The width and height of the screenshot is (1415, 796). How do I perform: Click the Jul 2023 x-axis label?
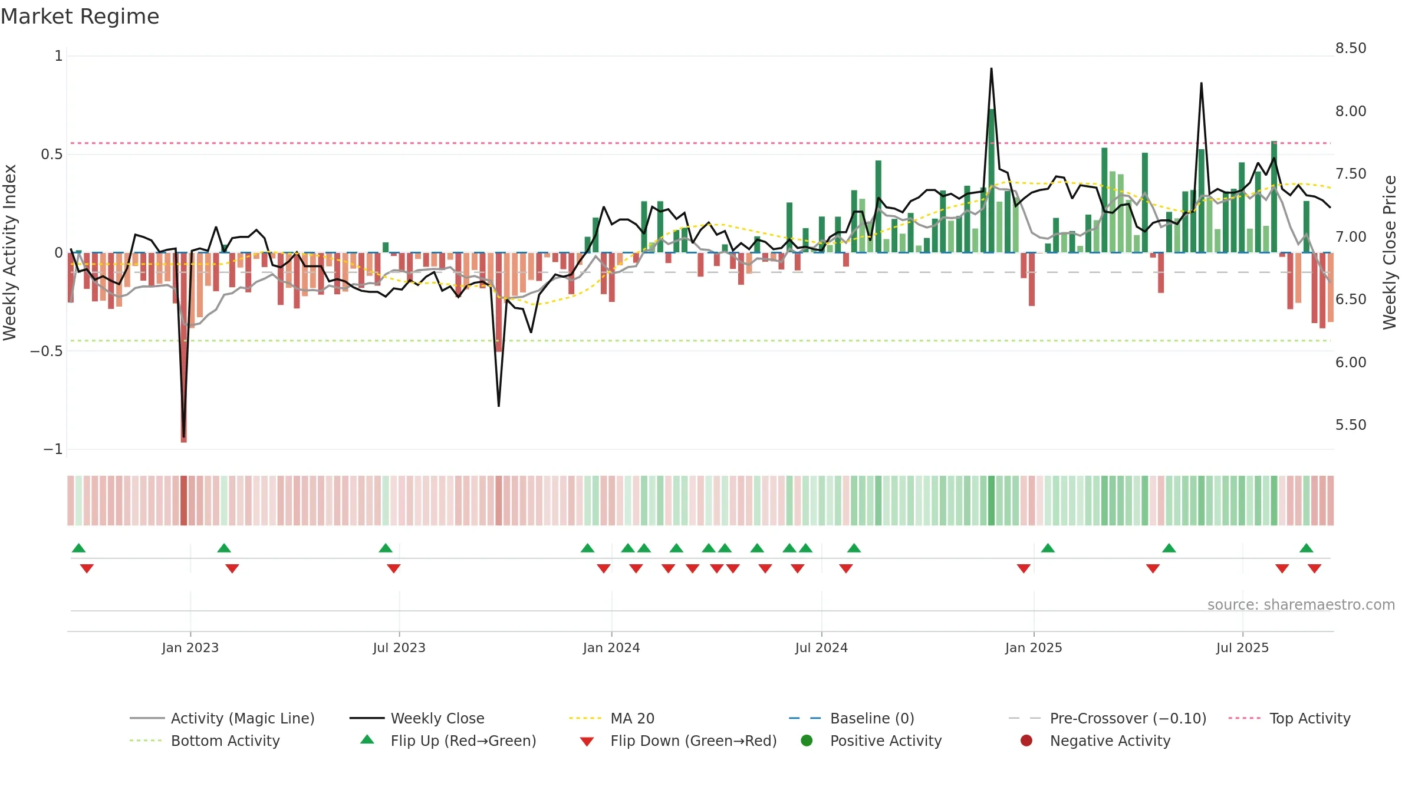[x=399, y=647]
